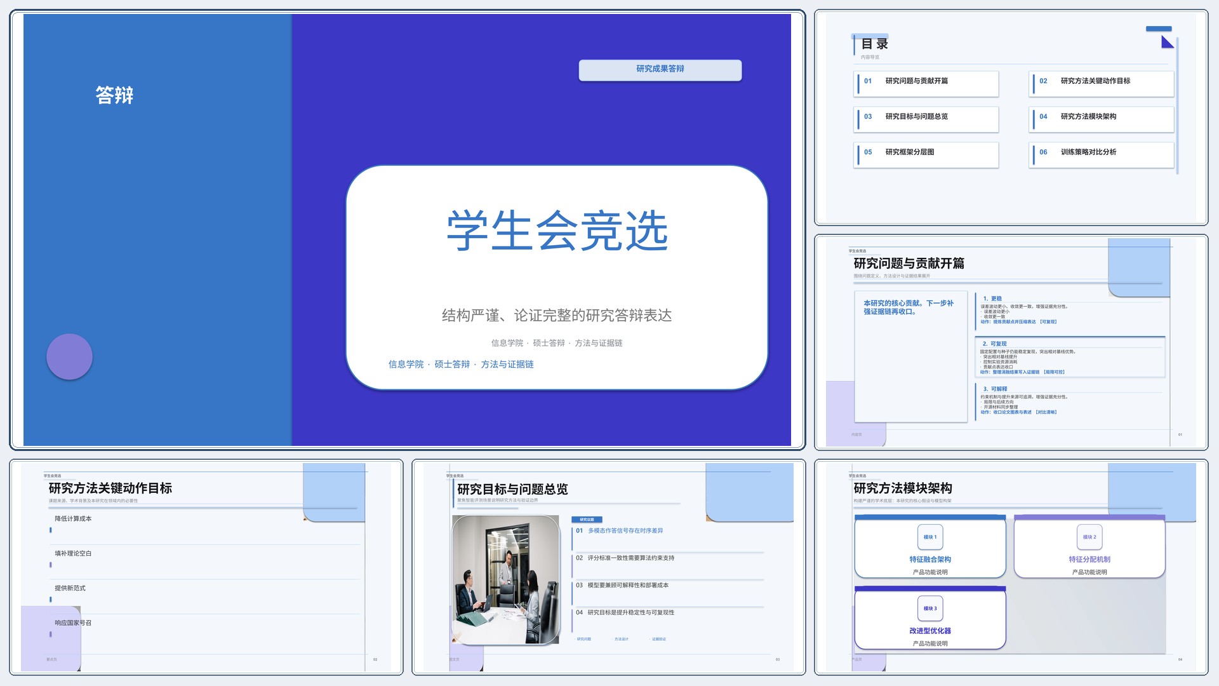Click the 3. 可解释 point heading
1219x686 pixels.
pos(995,389)
